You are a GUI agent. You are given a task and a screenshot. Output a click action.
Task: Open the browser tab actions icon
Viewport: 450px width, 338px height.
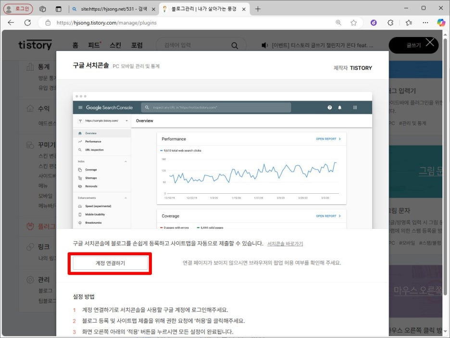[42, 9]
